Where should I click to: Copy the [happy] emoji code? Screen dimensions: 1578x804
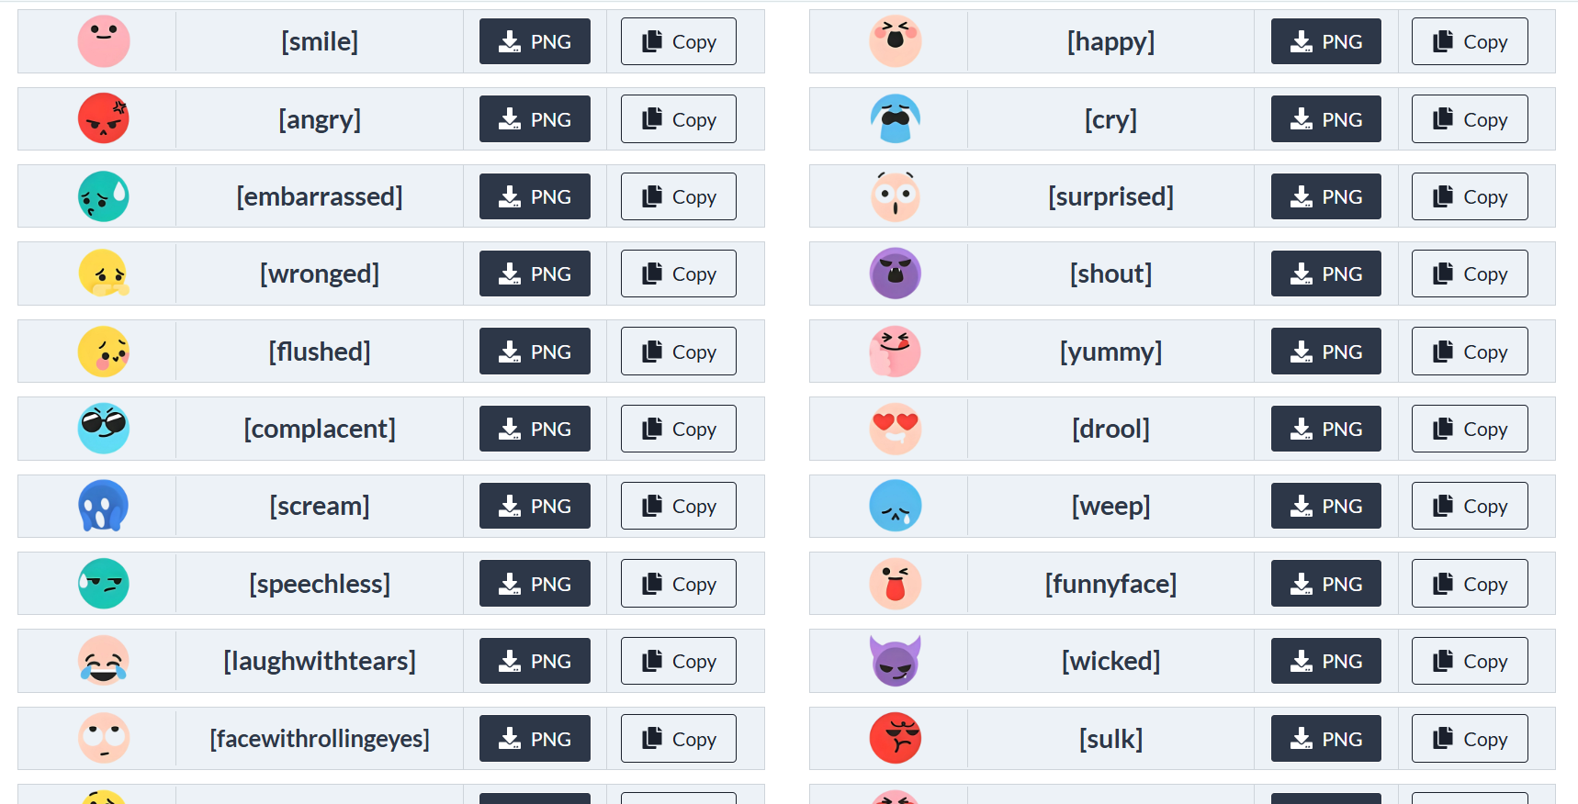[1470, 41]
